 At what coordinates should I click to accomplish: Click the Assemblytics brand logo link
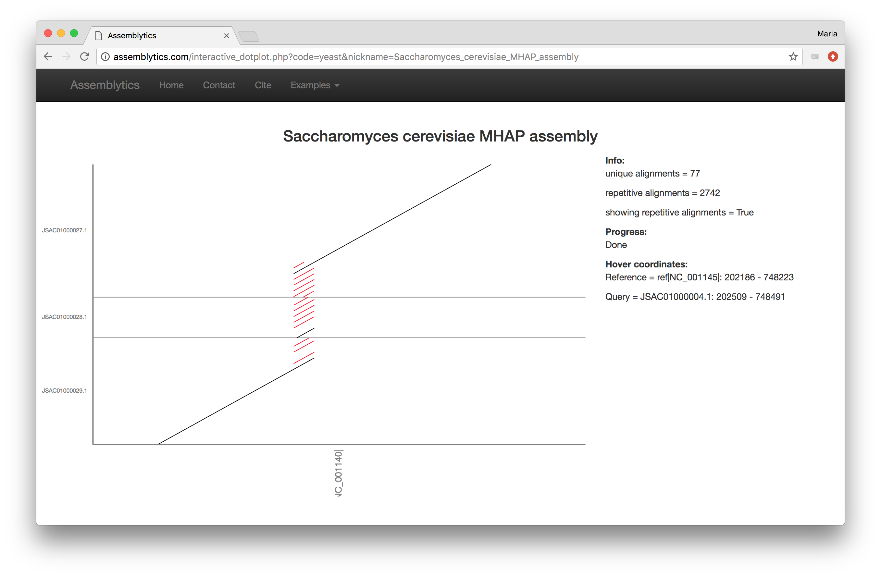(105, 85)
